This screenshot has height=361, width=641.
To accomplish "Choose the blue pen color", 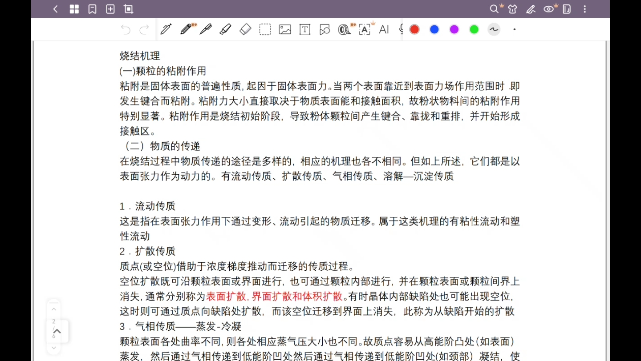I will coord(434,29).
